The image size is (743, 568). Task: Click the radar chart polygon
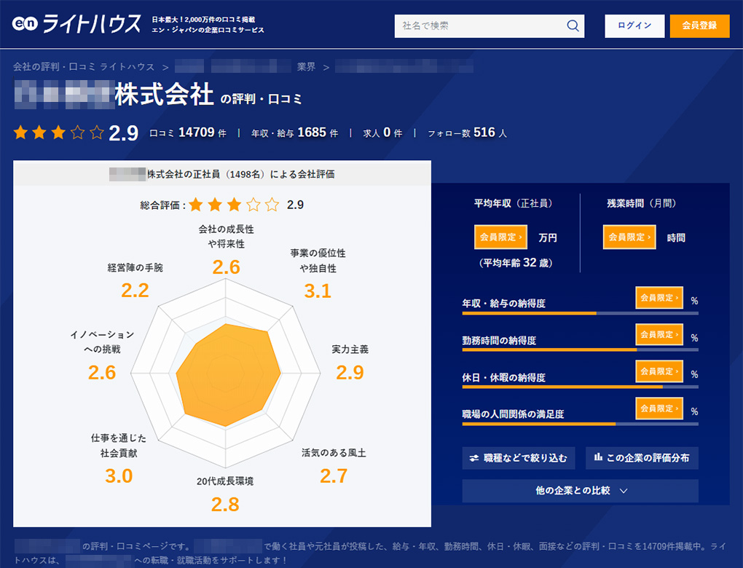coord(227,376)
